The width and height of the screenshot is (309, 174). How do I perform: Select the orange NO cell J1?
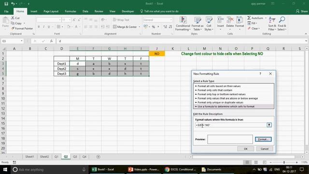(x=157, y=54)
